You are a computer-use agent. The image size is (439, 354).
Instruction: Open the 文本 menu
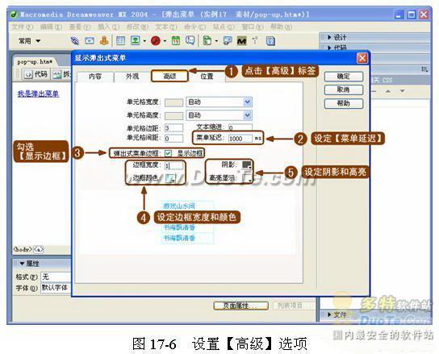(x=166, y=27)
